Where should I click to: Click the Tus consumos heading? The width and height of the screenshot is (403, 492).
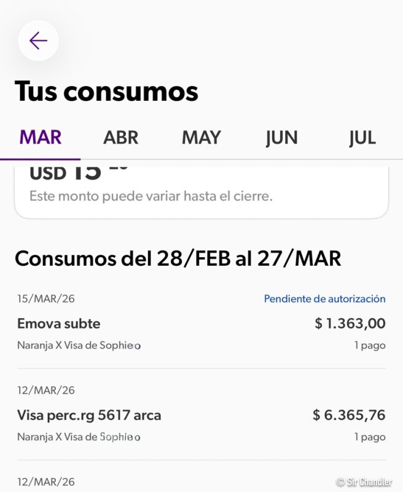106,92
